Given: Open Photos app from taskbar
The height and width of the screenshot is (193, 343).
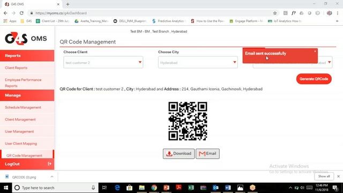Looking at the screenshot, I should tap(240, 188).
